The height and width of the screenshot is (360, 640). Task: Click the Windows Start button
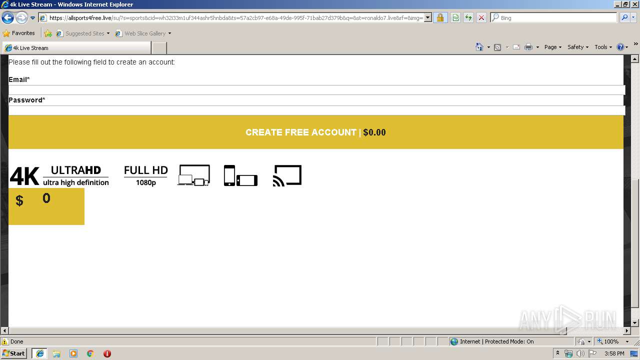coord(14,353)
